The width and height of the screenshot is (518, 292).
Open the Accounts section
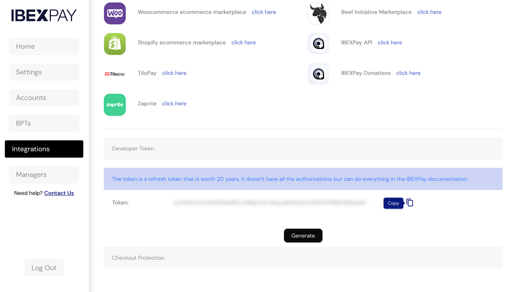pos(44,97)
